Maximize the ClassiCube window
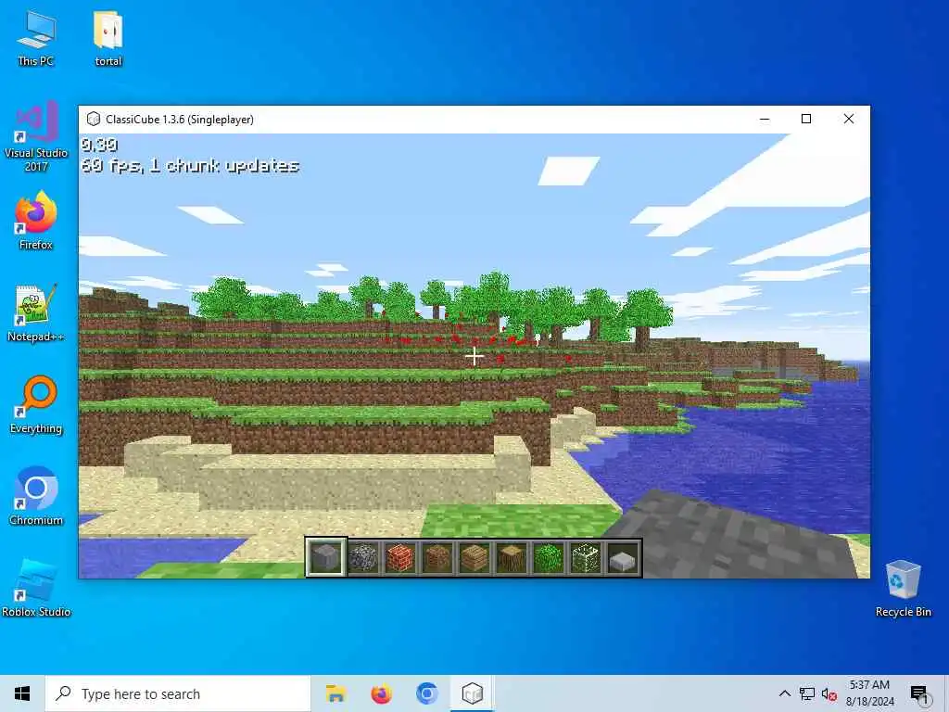 (x=806, y=120)
